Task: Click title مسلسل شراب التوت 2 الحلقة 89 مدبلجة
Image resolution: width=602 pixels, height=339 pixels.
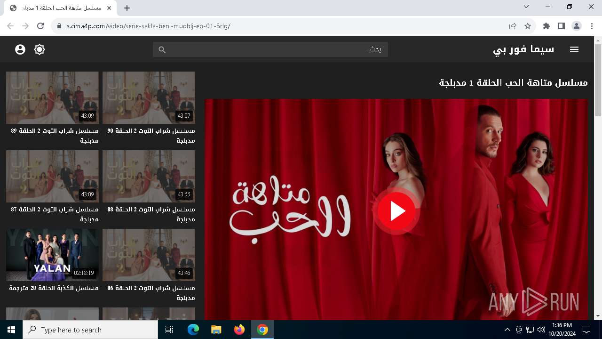Action: (55, 136)
